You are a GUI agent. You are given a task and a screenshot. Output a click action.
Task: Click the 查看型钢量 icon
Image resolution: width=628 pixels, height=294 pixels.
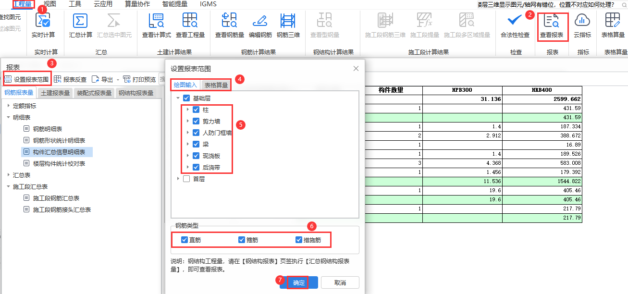[324, 21]
